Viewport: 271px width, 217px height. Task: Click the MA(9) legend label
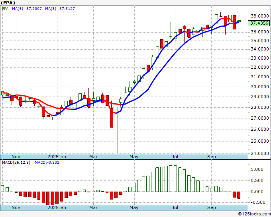pyautogui.click(x=18, y=9)
